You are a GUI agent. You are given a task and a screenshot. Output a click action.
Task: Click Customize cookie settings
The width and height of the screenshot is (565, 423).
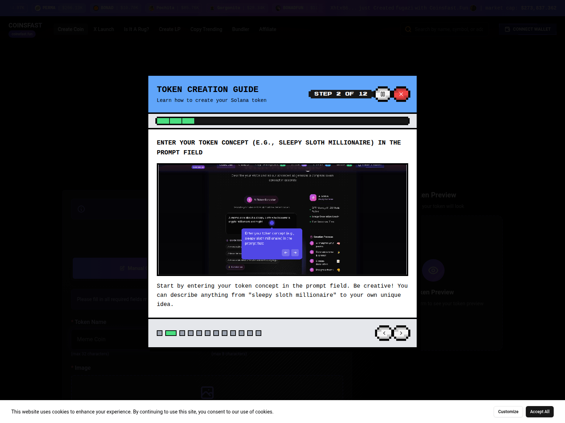pos(508,412)
